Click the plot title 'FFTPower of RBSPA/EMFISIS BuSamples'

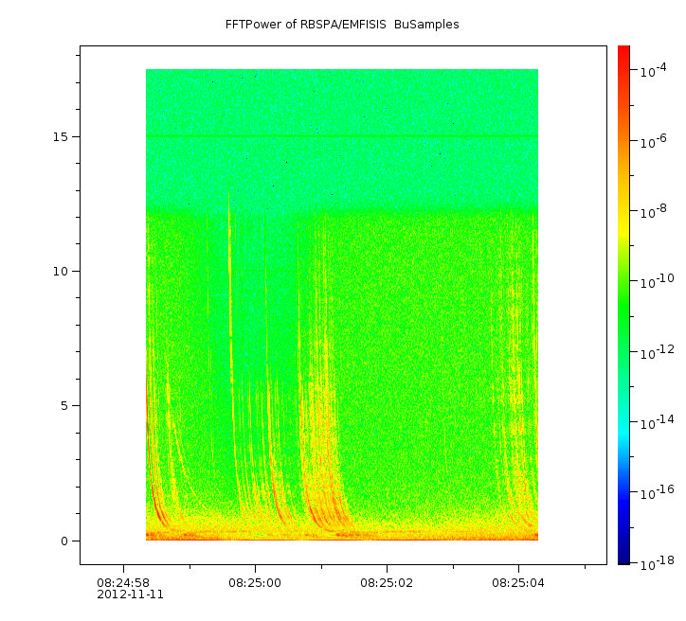coord(342,25)
